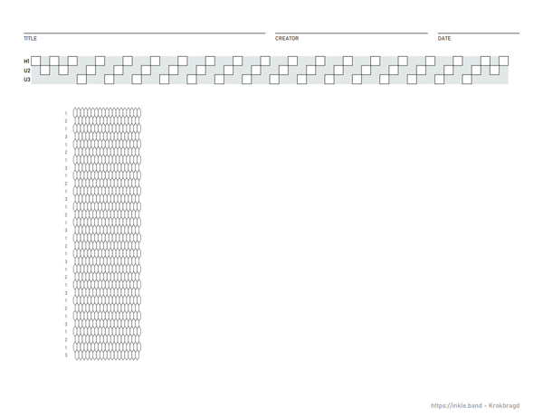543x417 pixels.
Task: Mark the leftmost threading box in U2 row
Action: (45, 71)
